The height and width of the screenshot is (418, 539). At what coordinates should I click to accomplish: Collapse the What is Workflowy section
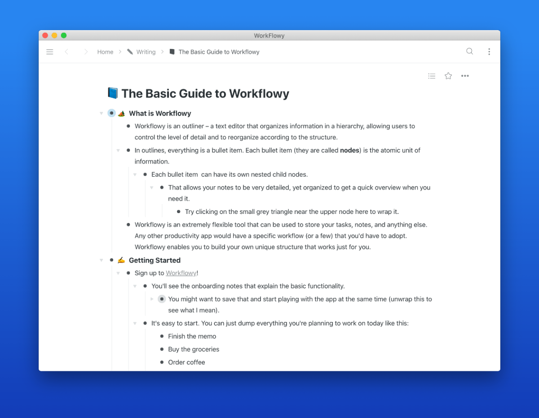[102, 113]
